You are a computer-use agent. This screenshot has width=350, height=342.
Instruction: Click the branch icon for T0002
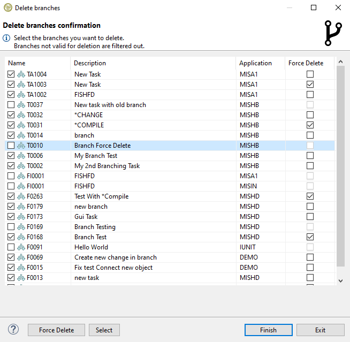tap(21, 166)
